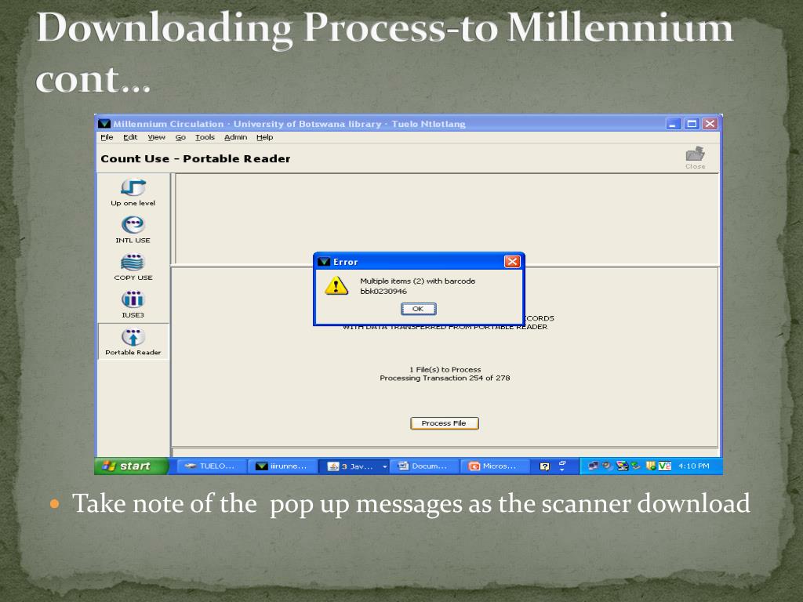803x602 pixels.
Task: Minimize the Millennium Circulation window
Action: [674, 124]
